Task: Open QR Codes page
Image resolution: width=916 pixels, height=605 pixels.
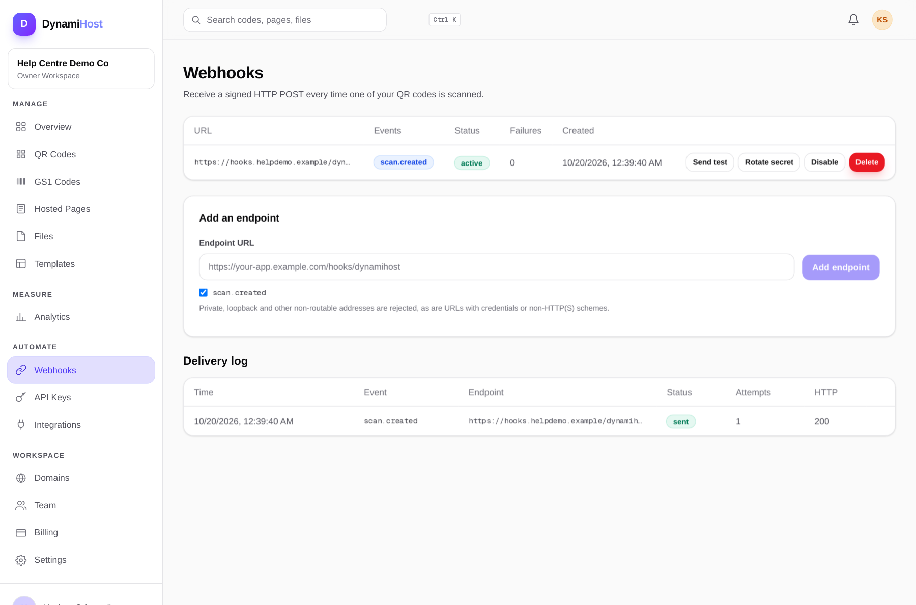Action: pyautogui.click(x=81, y=154)
